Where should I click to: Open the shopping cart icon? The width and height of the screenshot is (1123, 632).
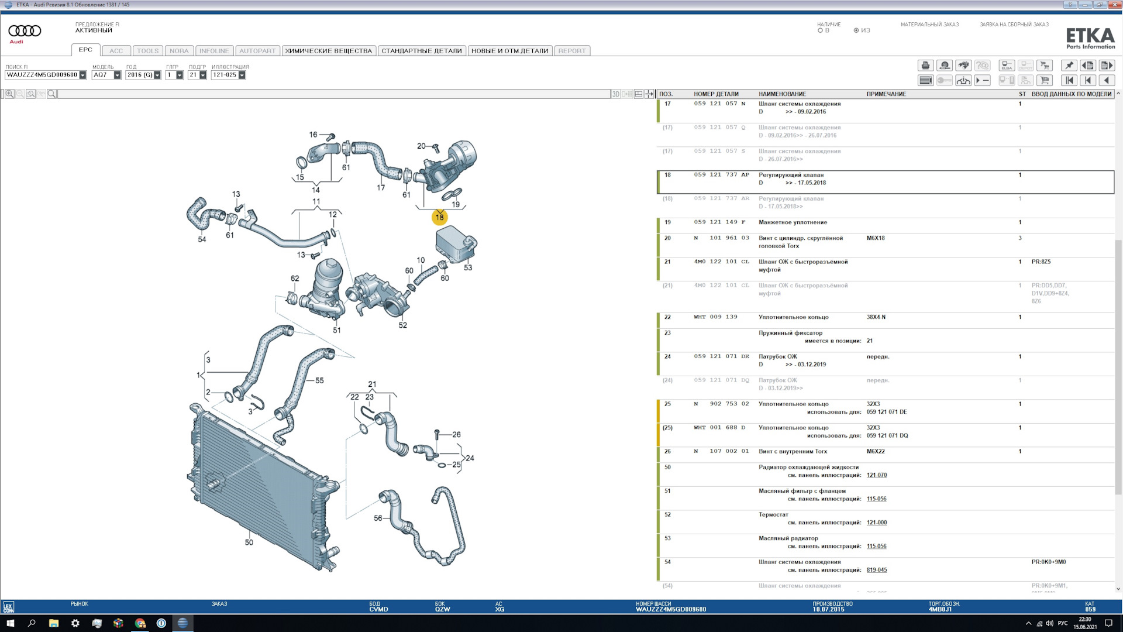click(1045, 81)
